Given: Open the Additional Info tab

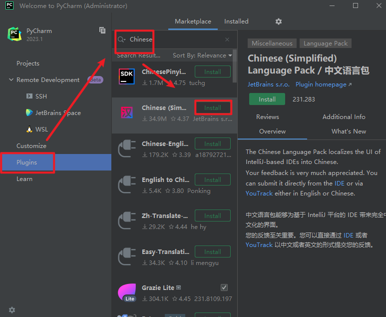Looking at the screenshot, I should pos(344,117).
